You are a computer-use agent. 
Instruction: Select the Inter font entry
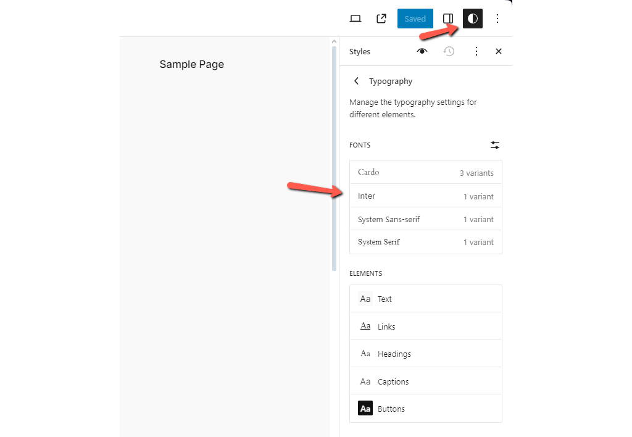tap(426, 196)
